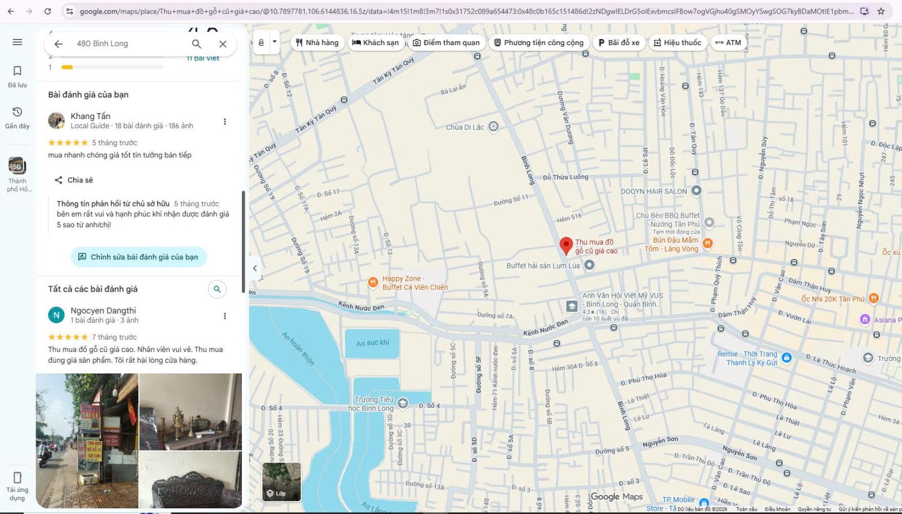Filter map by Nhà hàng
The width and height of the screenshot is (902, 514).
point(317,42)
